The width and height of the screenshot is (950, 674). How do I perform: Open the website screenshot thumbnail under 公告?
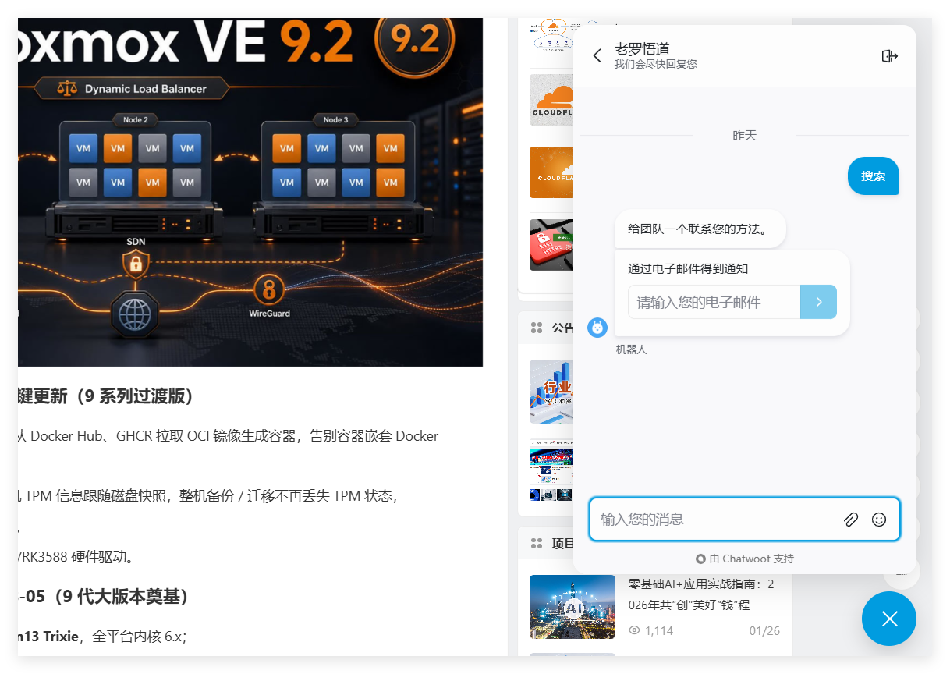pos(551,470)
